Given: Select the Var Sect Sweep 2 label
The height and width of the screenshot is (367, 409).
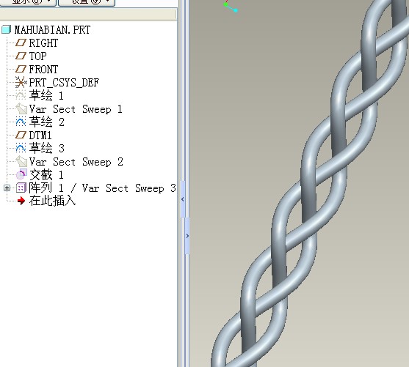Looking at the screenshot, I should [76, 162].
